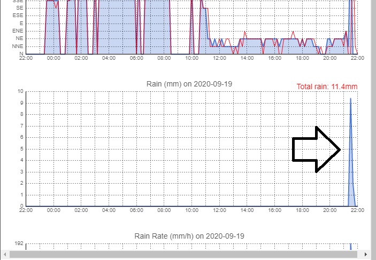Click the '12:00' label under the rain chart

tap(219, 210)
